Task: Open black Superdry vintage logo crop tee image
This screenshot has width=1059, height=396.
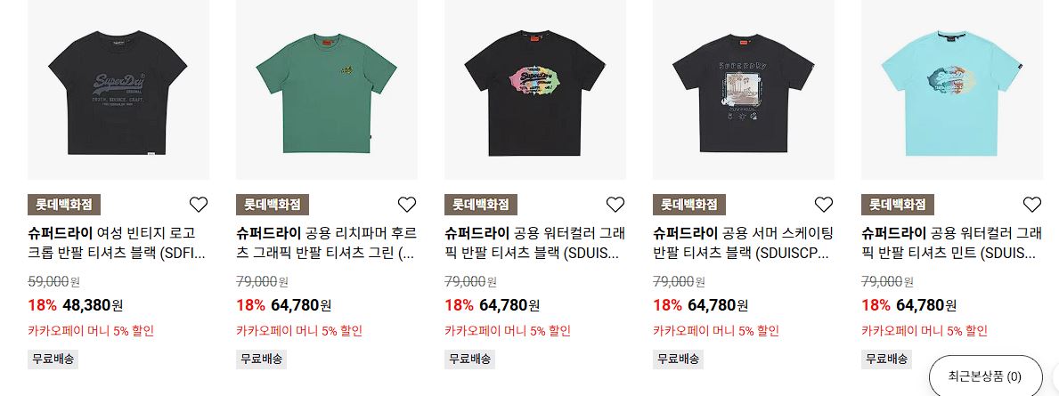Action: 118,90
